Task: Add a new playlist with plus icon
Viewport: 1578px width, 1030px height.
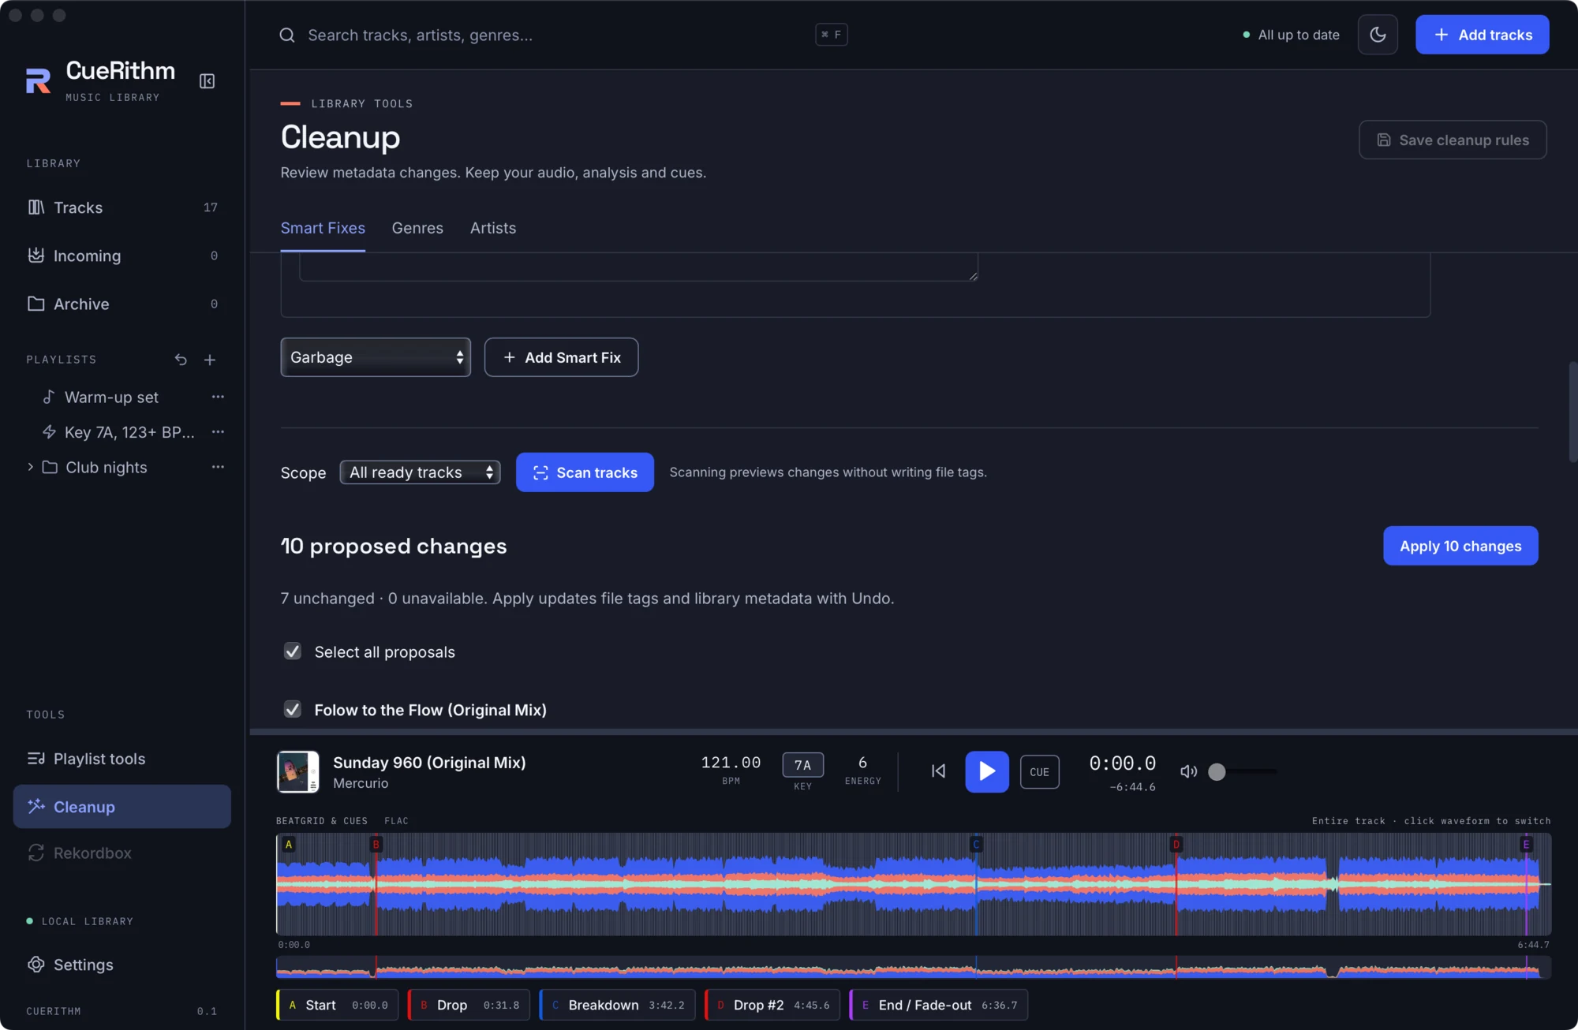Action: coord(210,360)
